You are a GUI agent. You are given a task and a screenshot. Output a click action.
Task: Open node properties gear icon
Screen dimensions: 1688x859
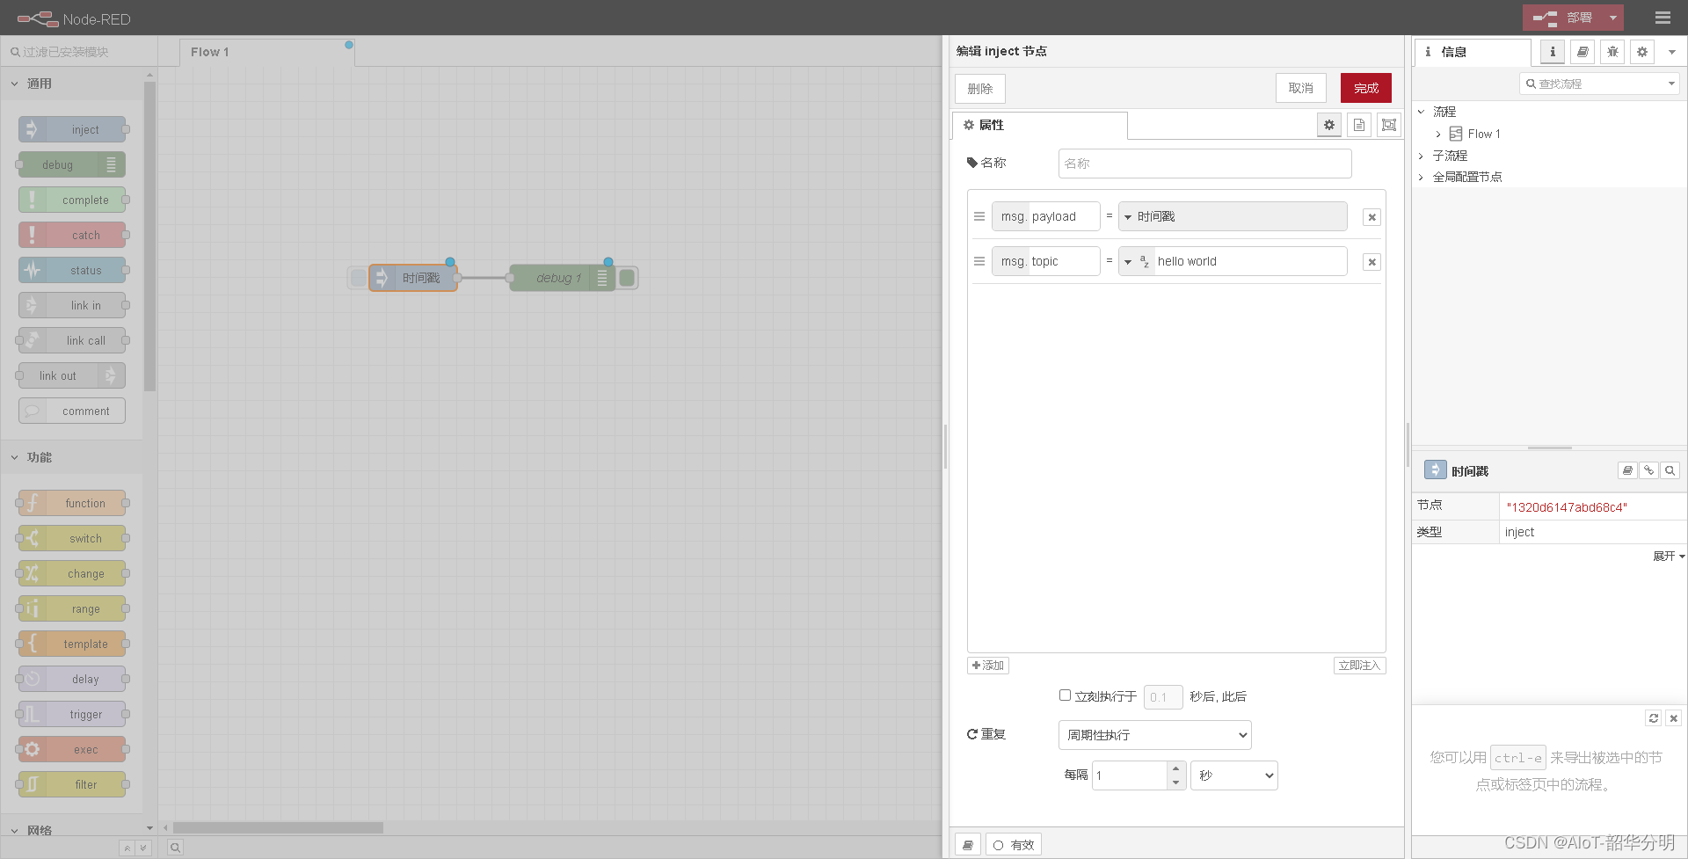tap(1329, 125)
